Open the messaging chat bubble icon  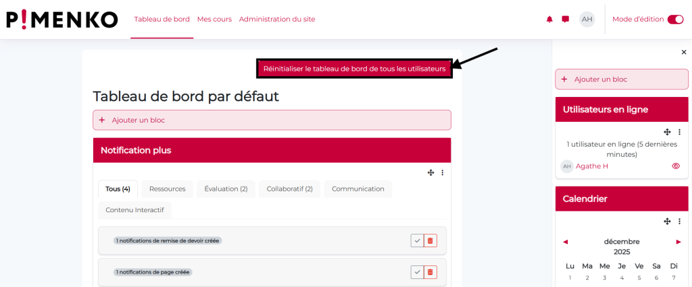pyautogui.click(x=566, y=20)
